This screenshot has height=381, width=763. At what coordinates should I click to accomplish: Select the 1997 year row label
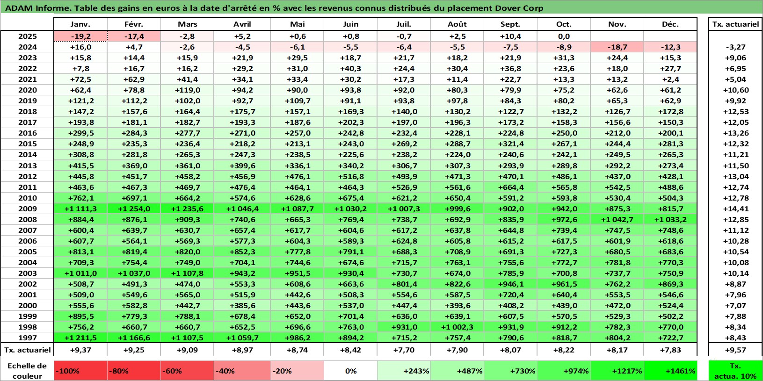28,338
